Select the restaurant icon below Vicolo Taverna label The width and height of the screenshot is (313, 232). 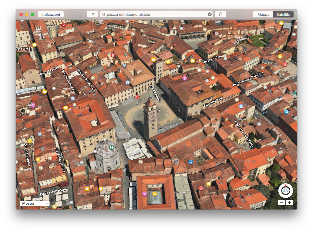pyautogui.click(x=63, y=92)
